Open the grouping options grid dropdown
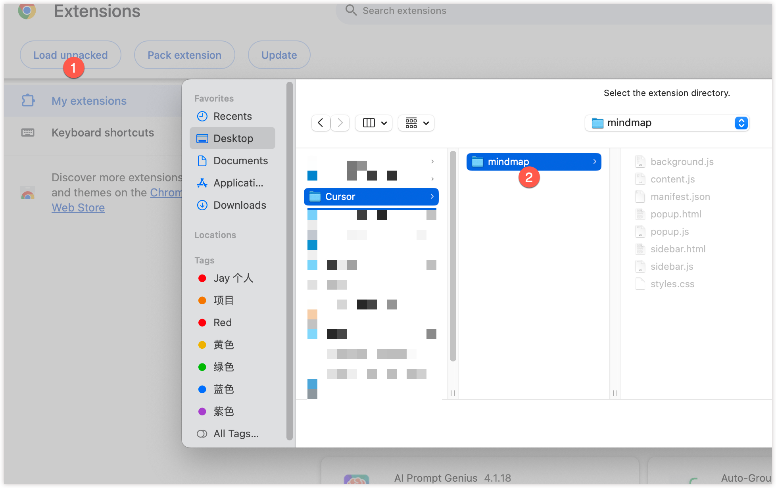776x488 pixels. pos(416,123)
